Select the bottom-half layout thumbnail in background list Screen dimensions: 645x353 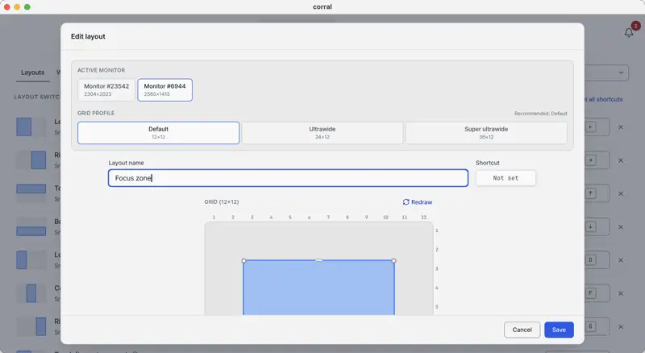(x=31, y=227)
